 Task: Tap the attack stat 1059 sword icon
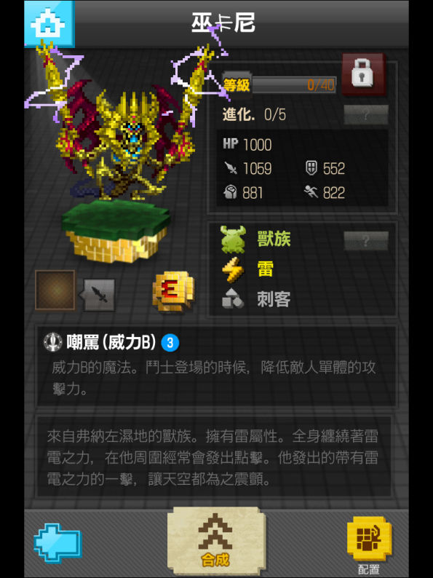point(231,168)
